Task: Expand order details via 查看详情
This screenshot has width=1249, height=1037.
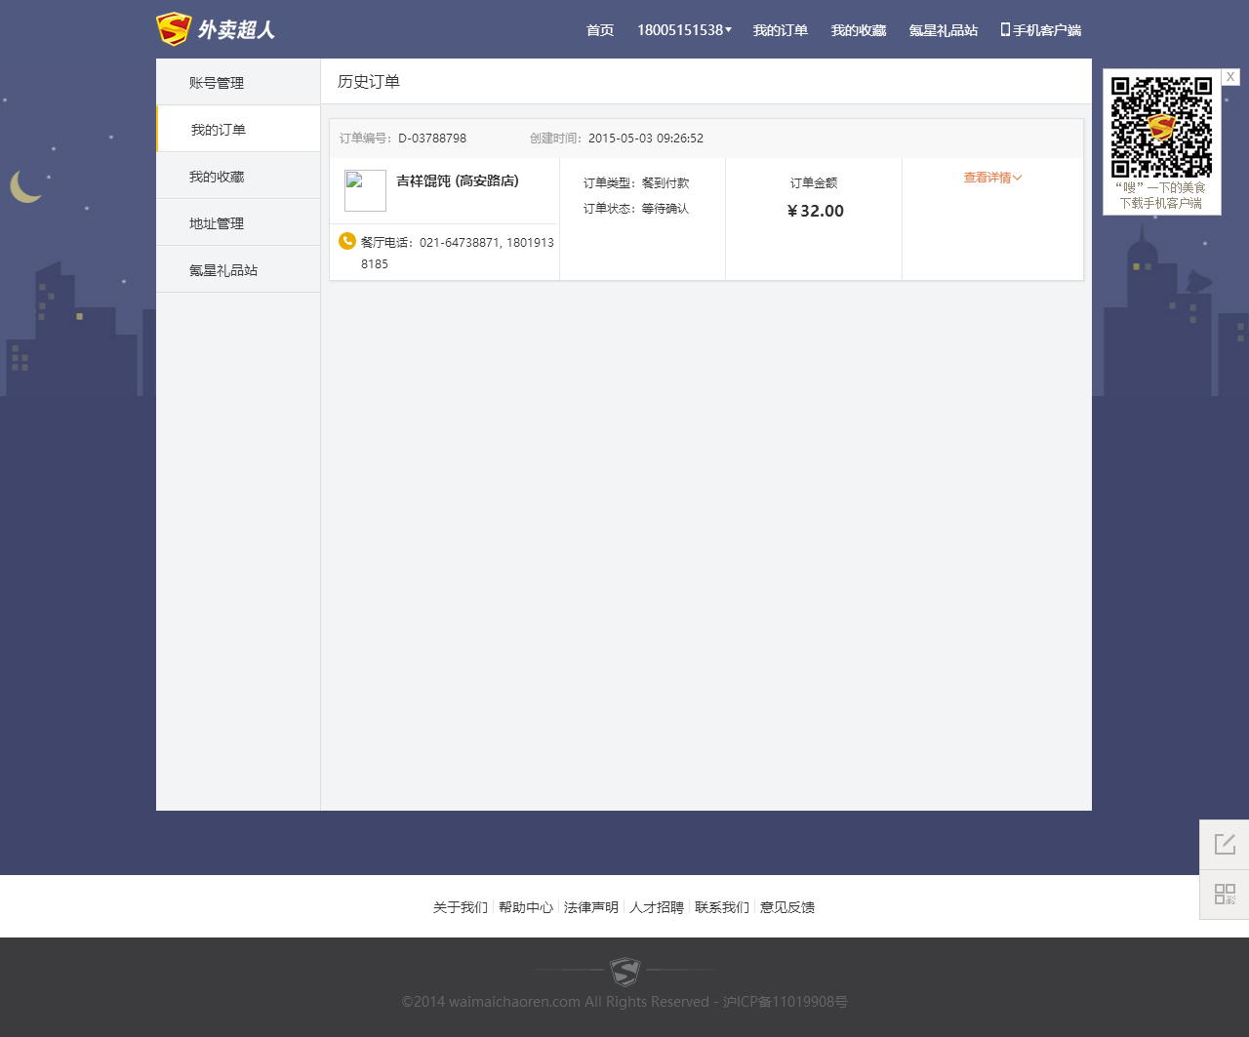Action: click(x=992, y=178)
